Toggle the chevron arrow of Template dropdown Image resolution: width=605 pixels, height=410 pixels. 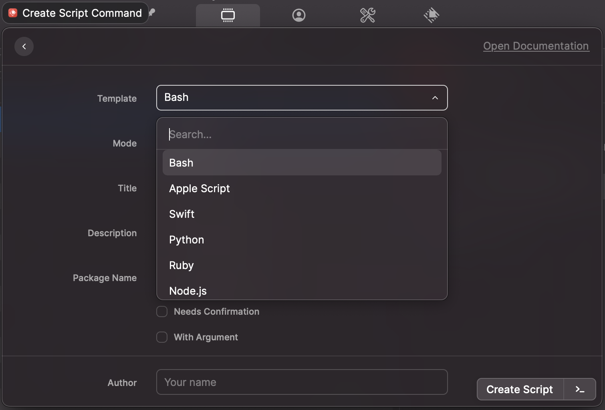(x=435, y=98)
